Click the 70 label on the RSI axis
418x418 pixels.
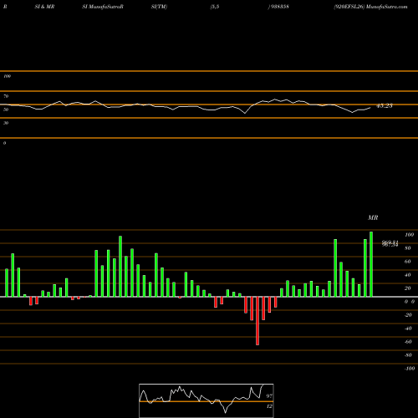(6, 96)
